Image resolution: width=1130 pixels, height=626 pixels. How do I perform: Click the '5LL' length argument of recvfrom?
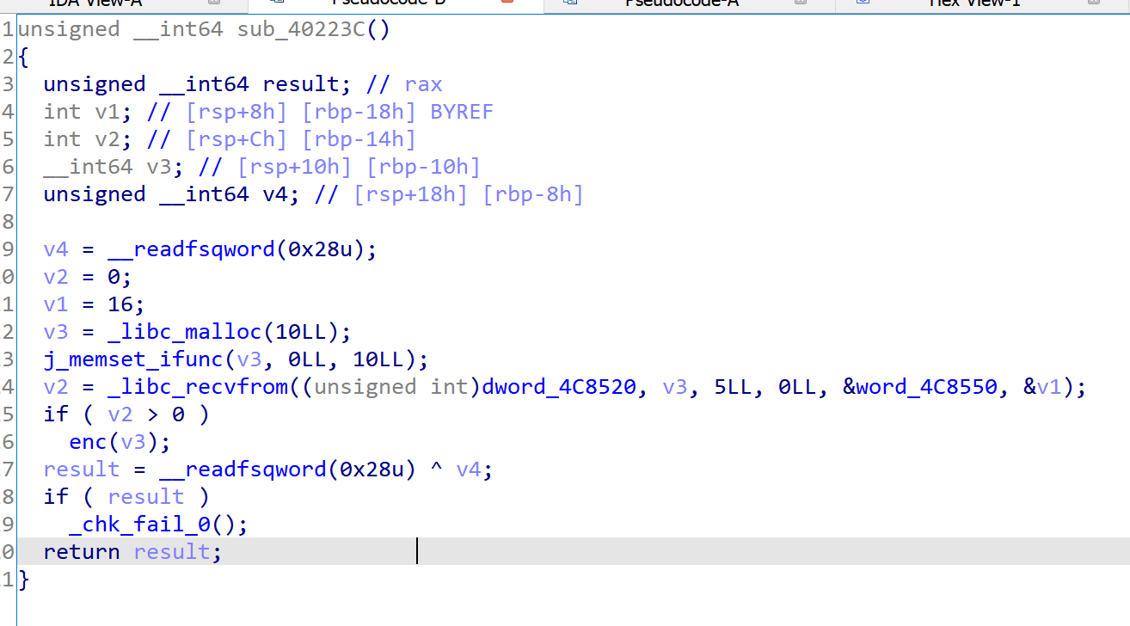734,387
